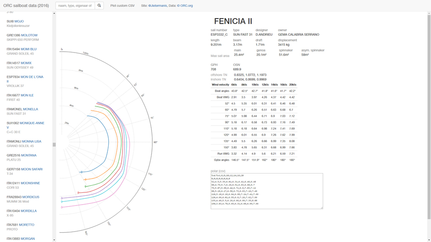Click the sidebar scrollbar thumb
The width and height of the screenshot is (431, 242).
54,145
